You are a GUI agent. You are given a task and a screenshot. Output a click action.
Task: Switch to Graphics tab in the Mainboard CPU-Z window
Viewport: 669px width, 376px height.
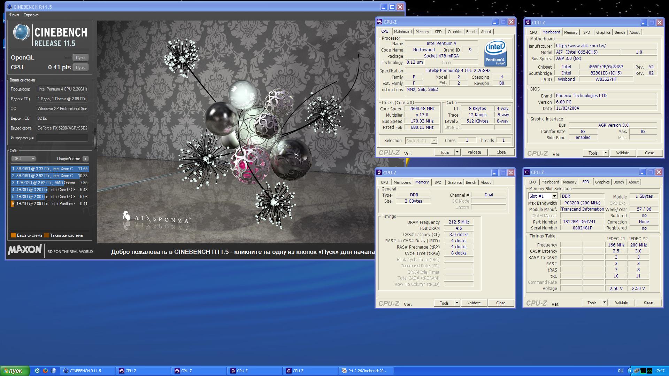[603, 32]
